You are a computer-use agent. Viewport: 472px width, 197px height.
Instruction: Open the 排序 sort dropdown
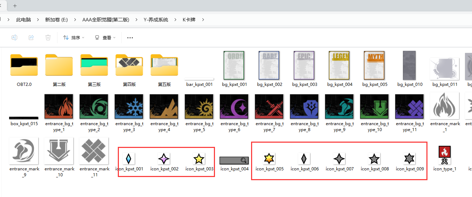click(74, 38)
